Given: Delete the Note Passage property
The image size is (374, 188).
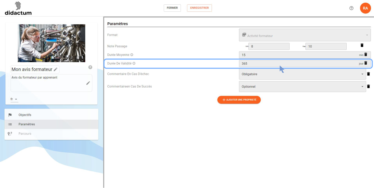Looking at the screenshot, I should [x=362, y=45].
